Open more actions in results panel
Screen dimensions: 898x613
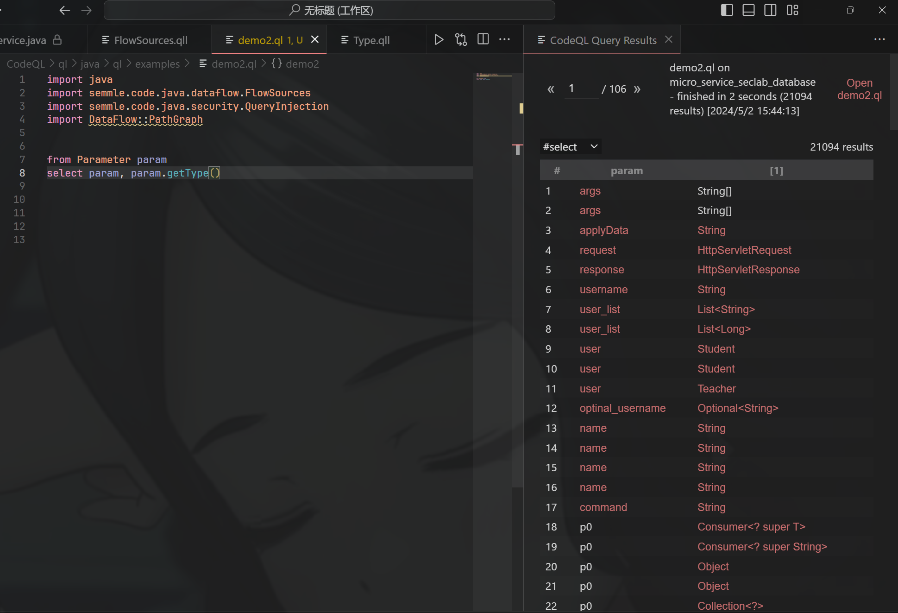[x=879, y=40]
